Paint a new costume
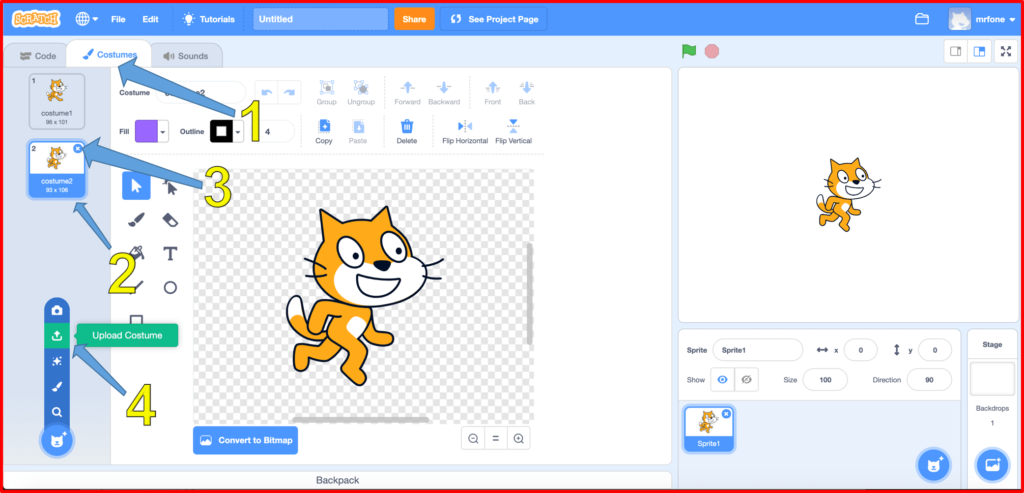Screen dimensions: 1024x493 [x=57, y=387]
